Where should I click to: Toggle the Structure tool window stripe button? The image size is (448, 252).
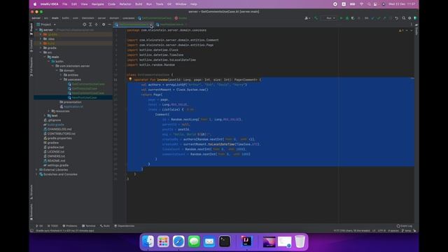pyautogui.click(x=31, y=192)
